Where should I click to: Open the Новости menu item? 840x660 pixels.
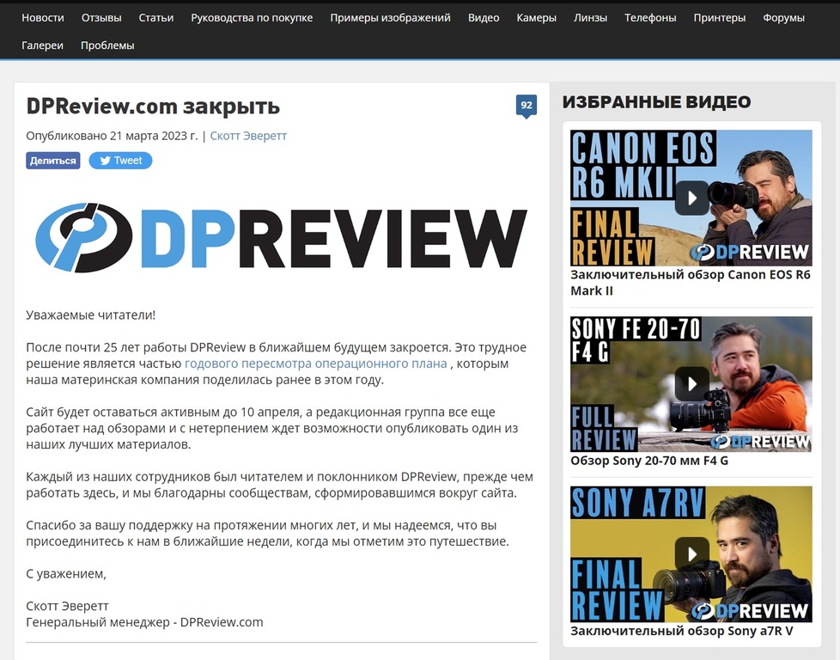click(43, 17)
